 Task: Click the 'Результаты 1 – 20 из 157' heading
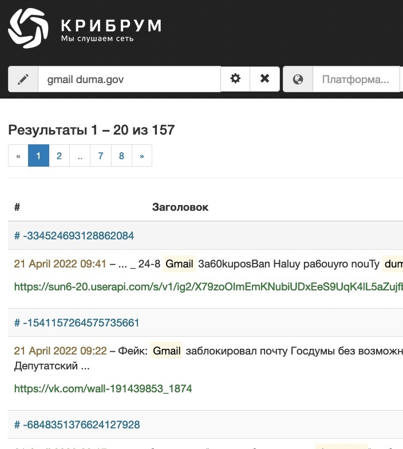pyautogui.click(x=92, y=130)
